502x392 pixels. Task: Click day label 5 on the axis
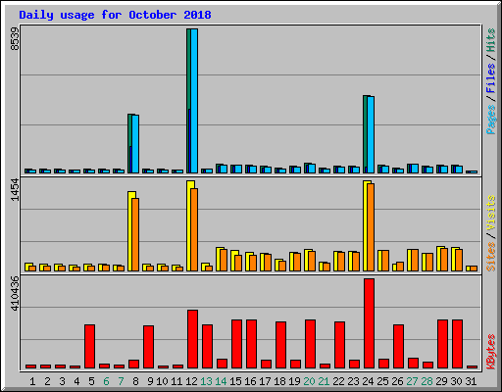tap(91, 381)
